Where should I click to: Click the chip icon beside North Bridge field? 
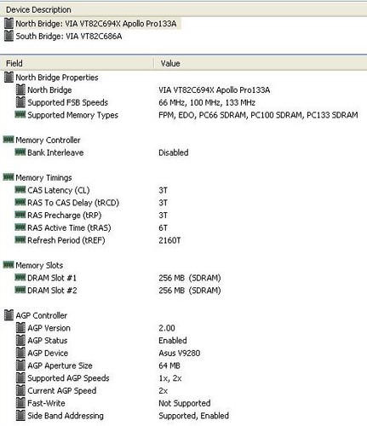[x=20, y=89]
